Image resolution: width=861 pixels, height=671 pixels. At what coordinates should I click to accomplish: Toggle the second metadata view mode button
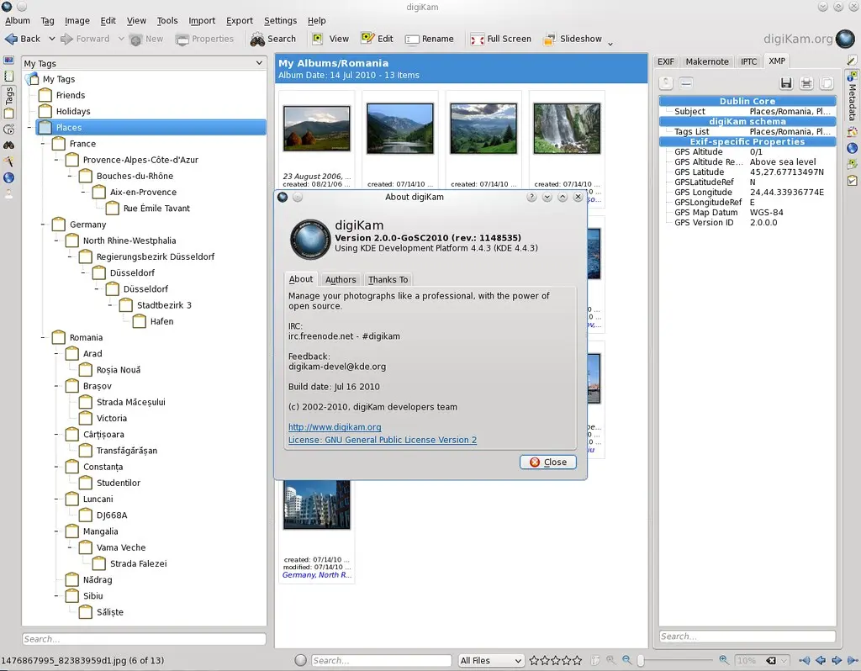tap(686, 83)
